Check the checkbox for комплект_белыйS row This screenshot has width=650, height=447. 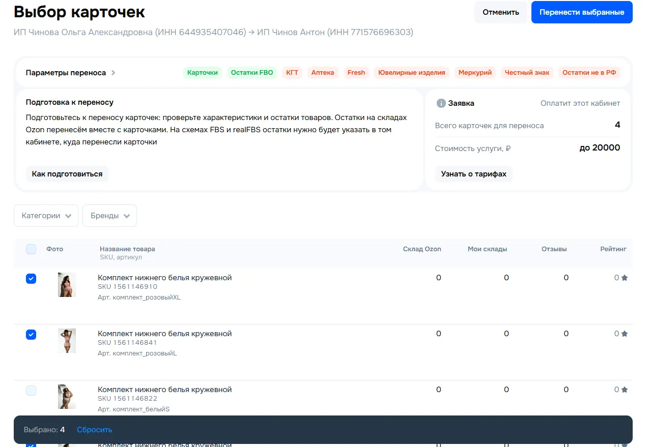click(31, 390)
